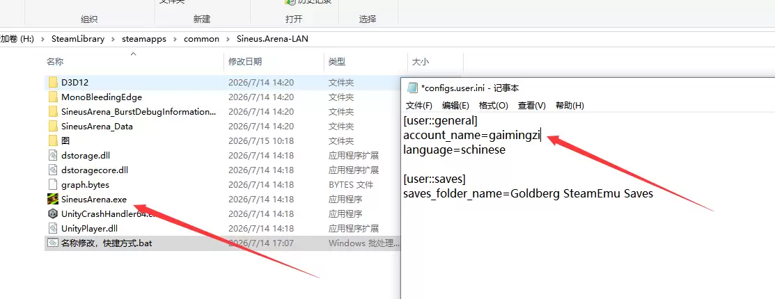
Task: Click the UnityCrashHandler64 Unity icon
Action: 53,213
